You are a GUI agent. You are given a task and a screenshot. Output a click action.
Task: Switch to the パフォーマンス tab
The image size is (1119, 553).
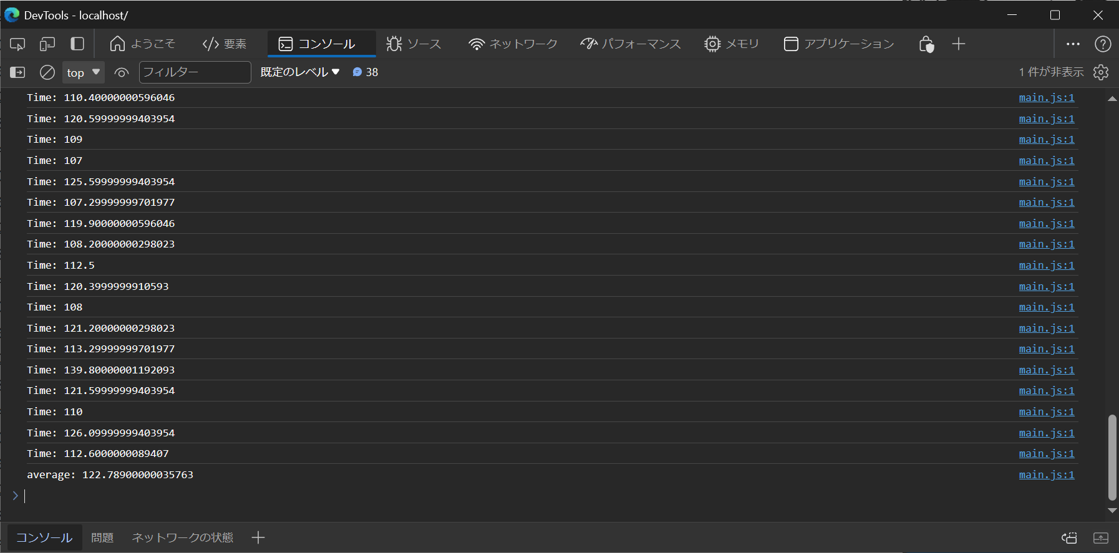(631, 44)
